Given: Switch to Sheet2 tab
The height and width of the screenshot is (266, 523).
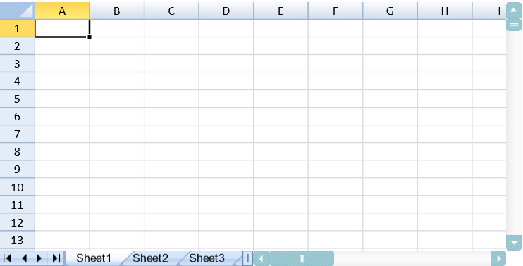Looking at the screenshot, I should coord(150,258).
